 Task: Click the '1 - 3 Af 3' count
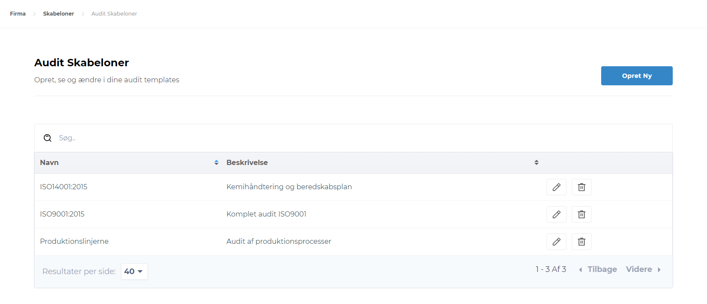551,269
